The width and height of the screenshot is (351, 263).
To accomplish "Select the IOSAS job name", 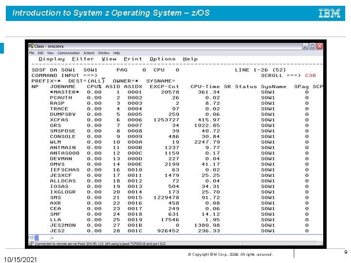I will [59, 187].
